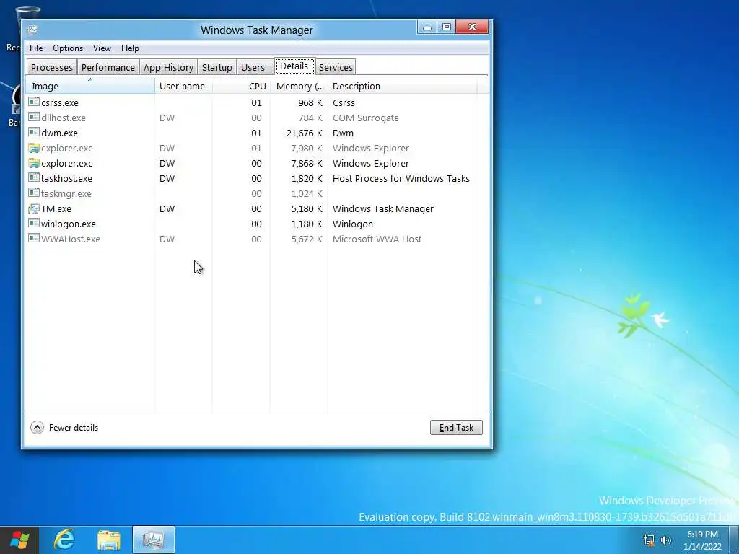Click the csrss.exe process icon
The width and height of the screenshot is (739, 554).
pos(34,102)
